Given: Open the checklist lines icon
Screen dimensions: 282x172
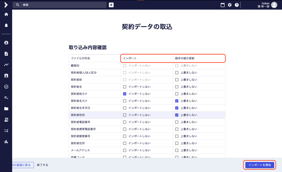Looking at the screenshot, I should [6, 98].
